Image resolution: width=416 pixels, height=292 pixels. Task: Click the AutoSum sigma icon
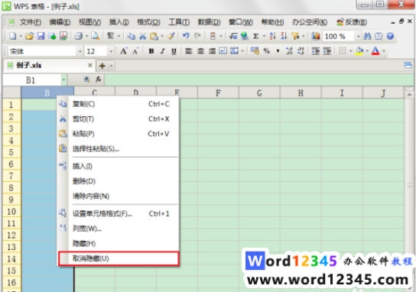point(255,36)
